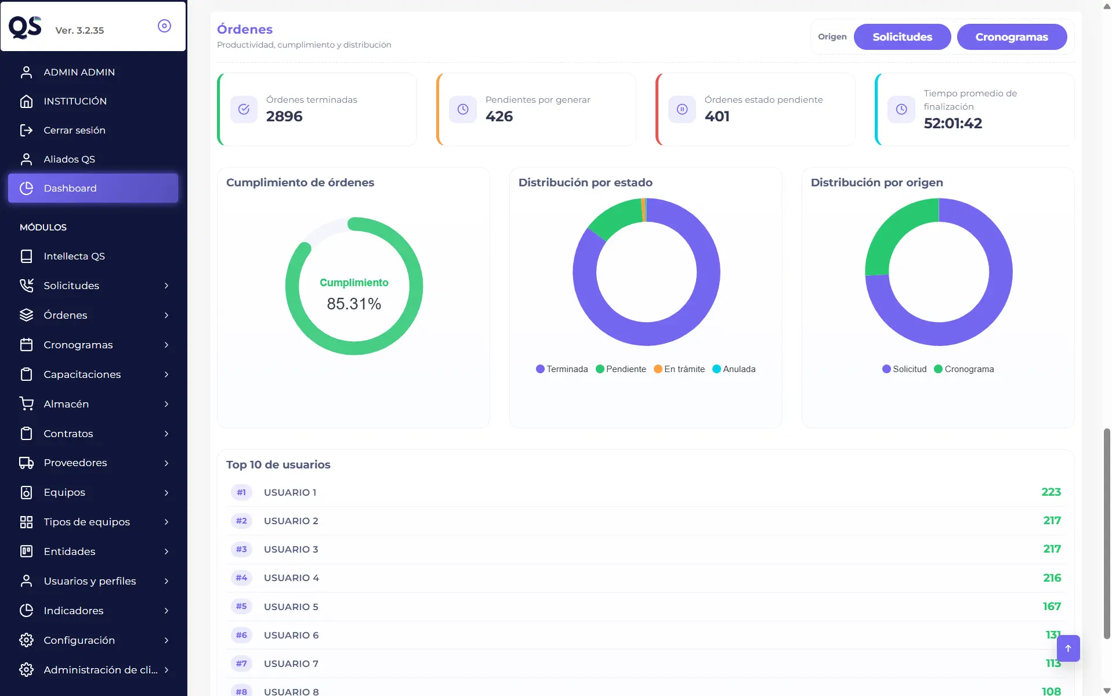
Task: Open INSTITUCIÓN via its home icon
Action: click(26, 101)
